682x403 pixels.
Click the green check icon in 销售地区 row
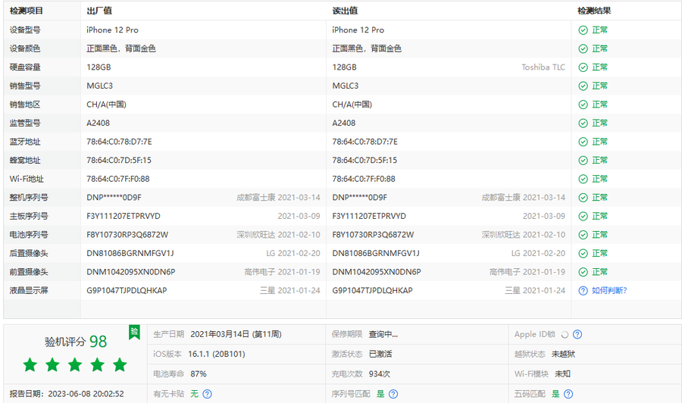583,105
